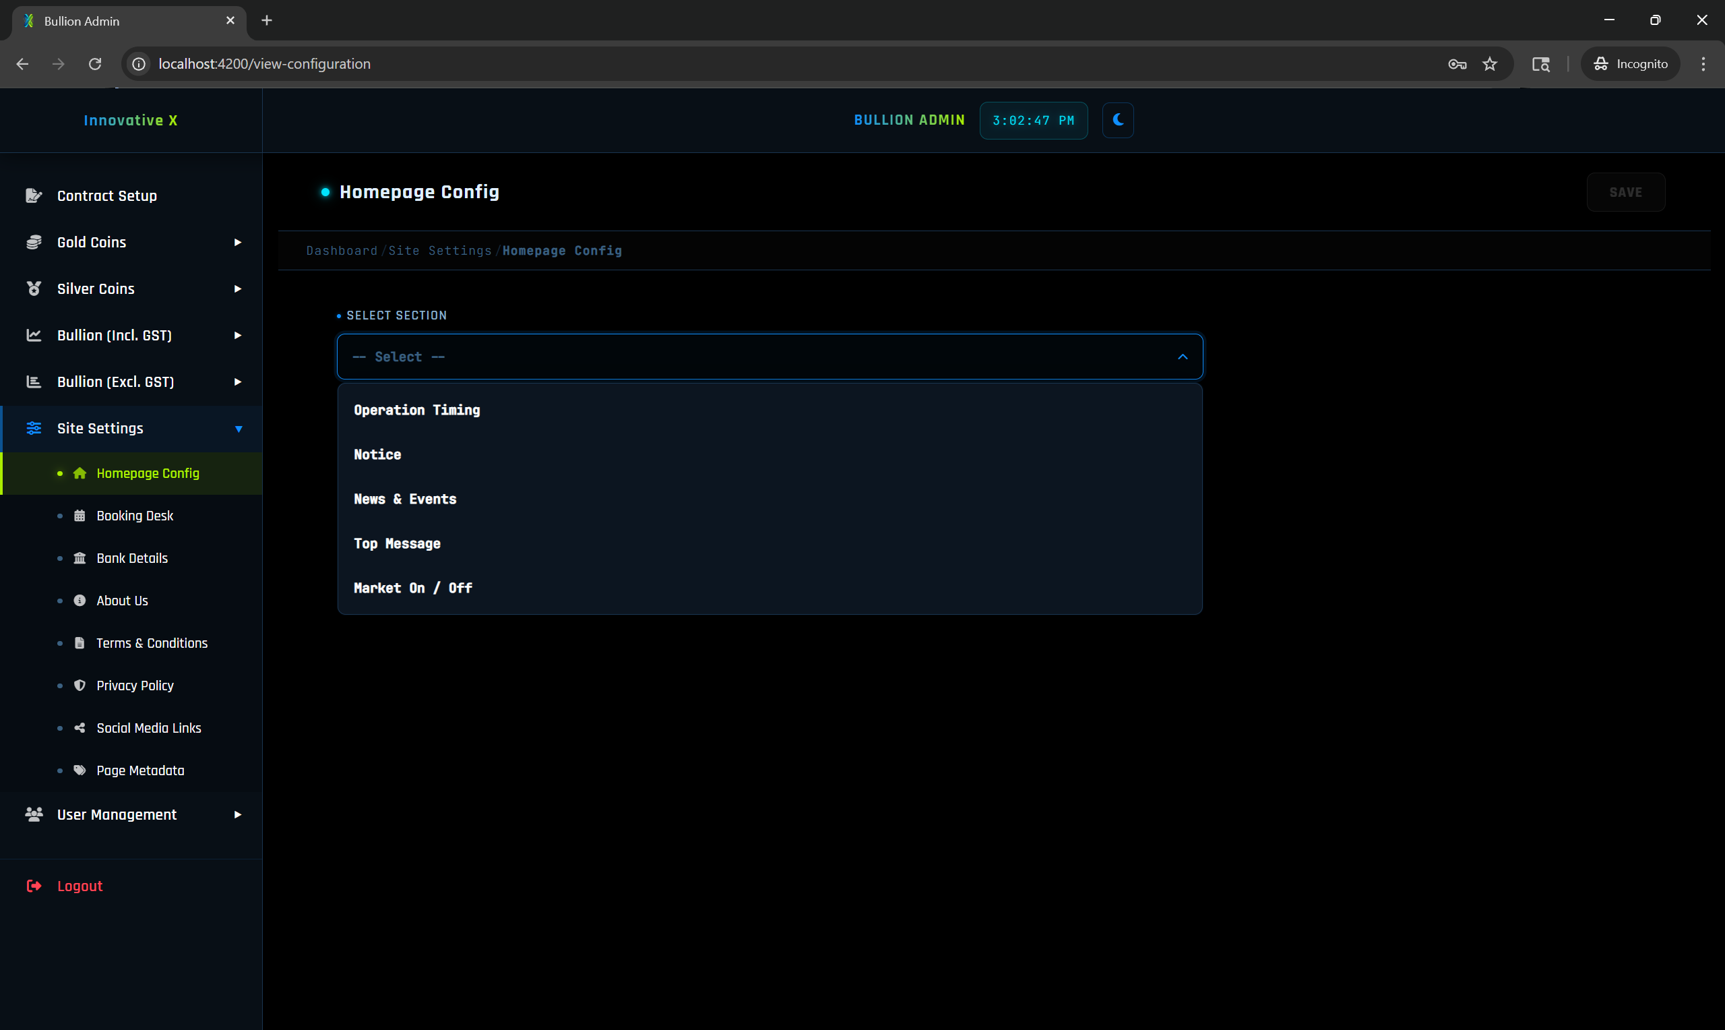This screenshot has width=1725, height=1030.
Task: Collapse the Site Settings submenu arrow
Action: [x=238, y=429]
